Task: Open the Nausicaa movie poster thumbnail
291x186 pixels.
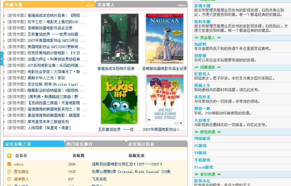Action: [x=165, y=39]
